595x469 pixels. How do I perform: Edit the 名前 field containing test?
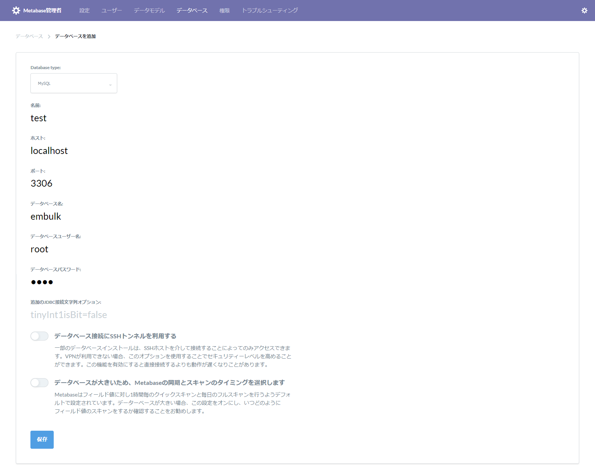coord(162,118)
